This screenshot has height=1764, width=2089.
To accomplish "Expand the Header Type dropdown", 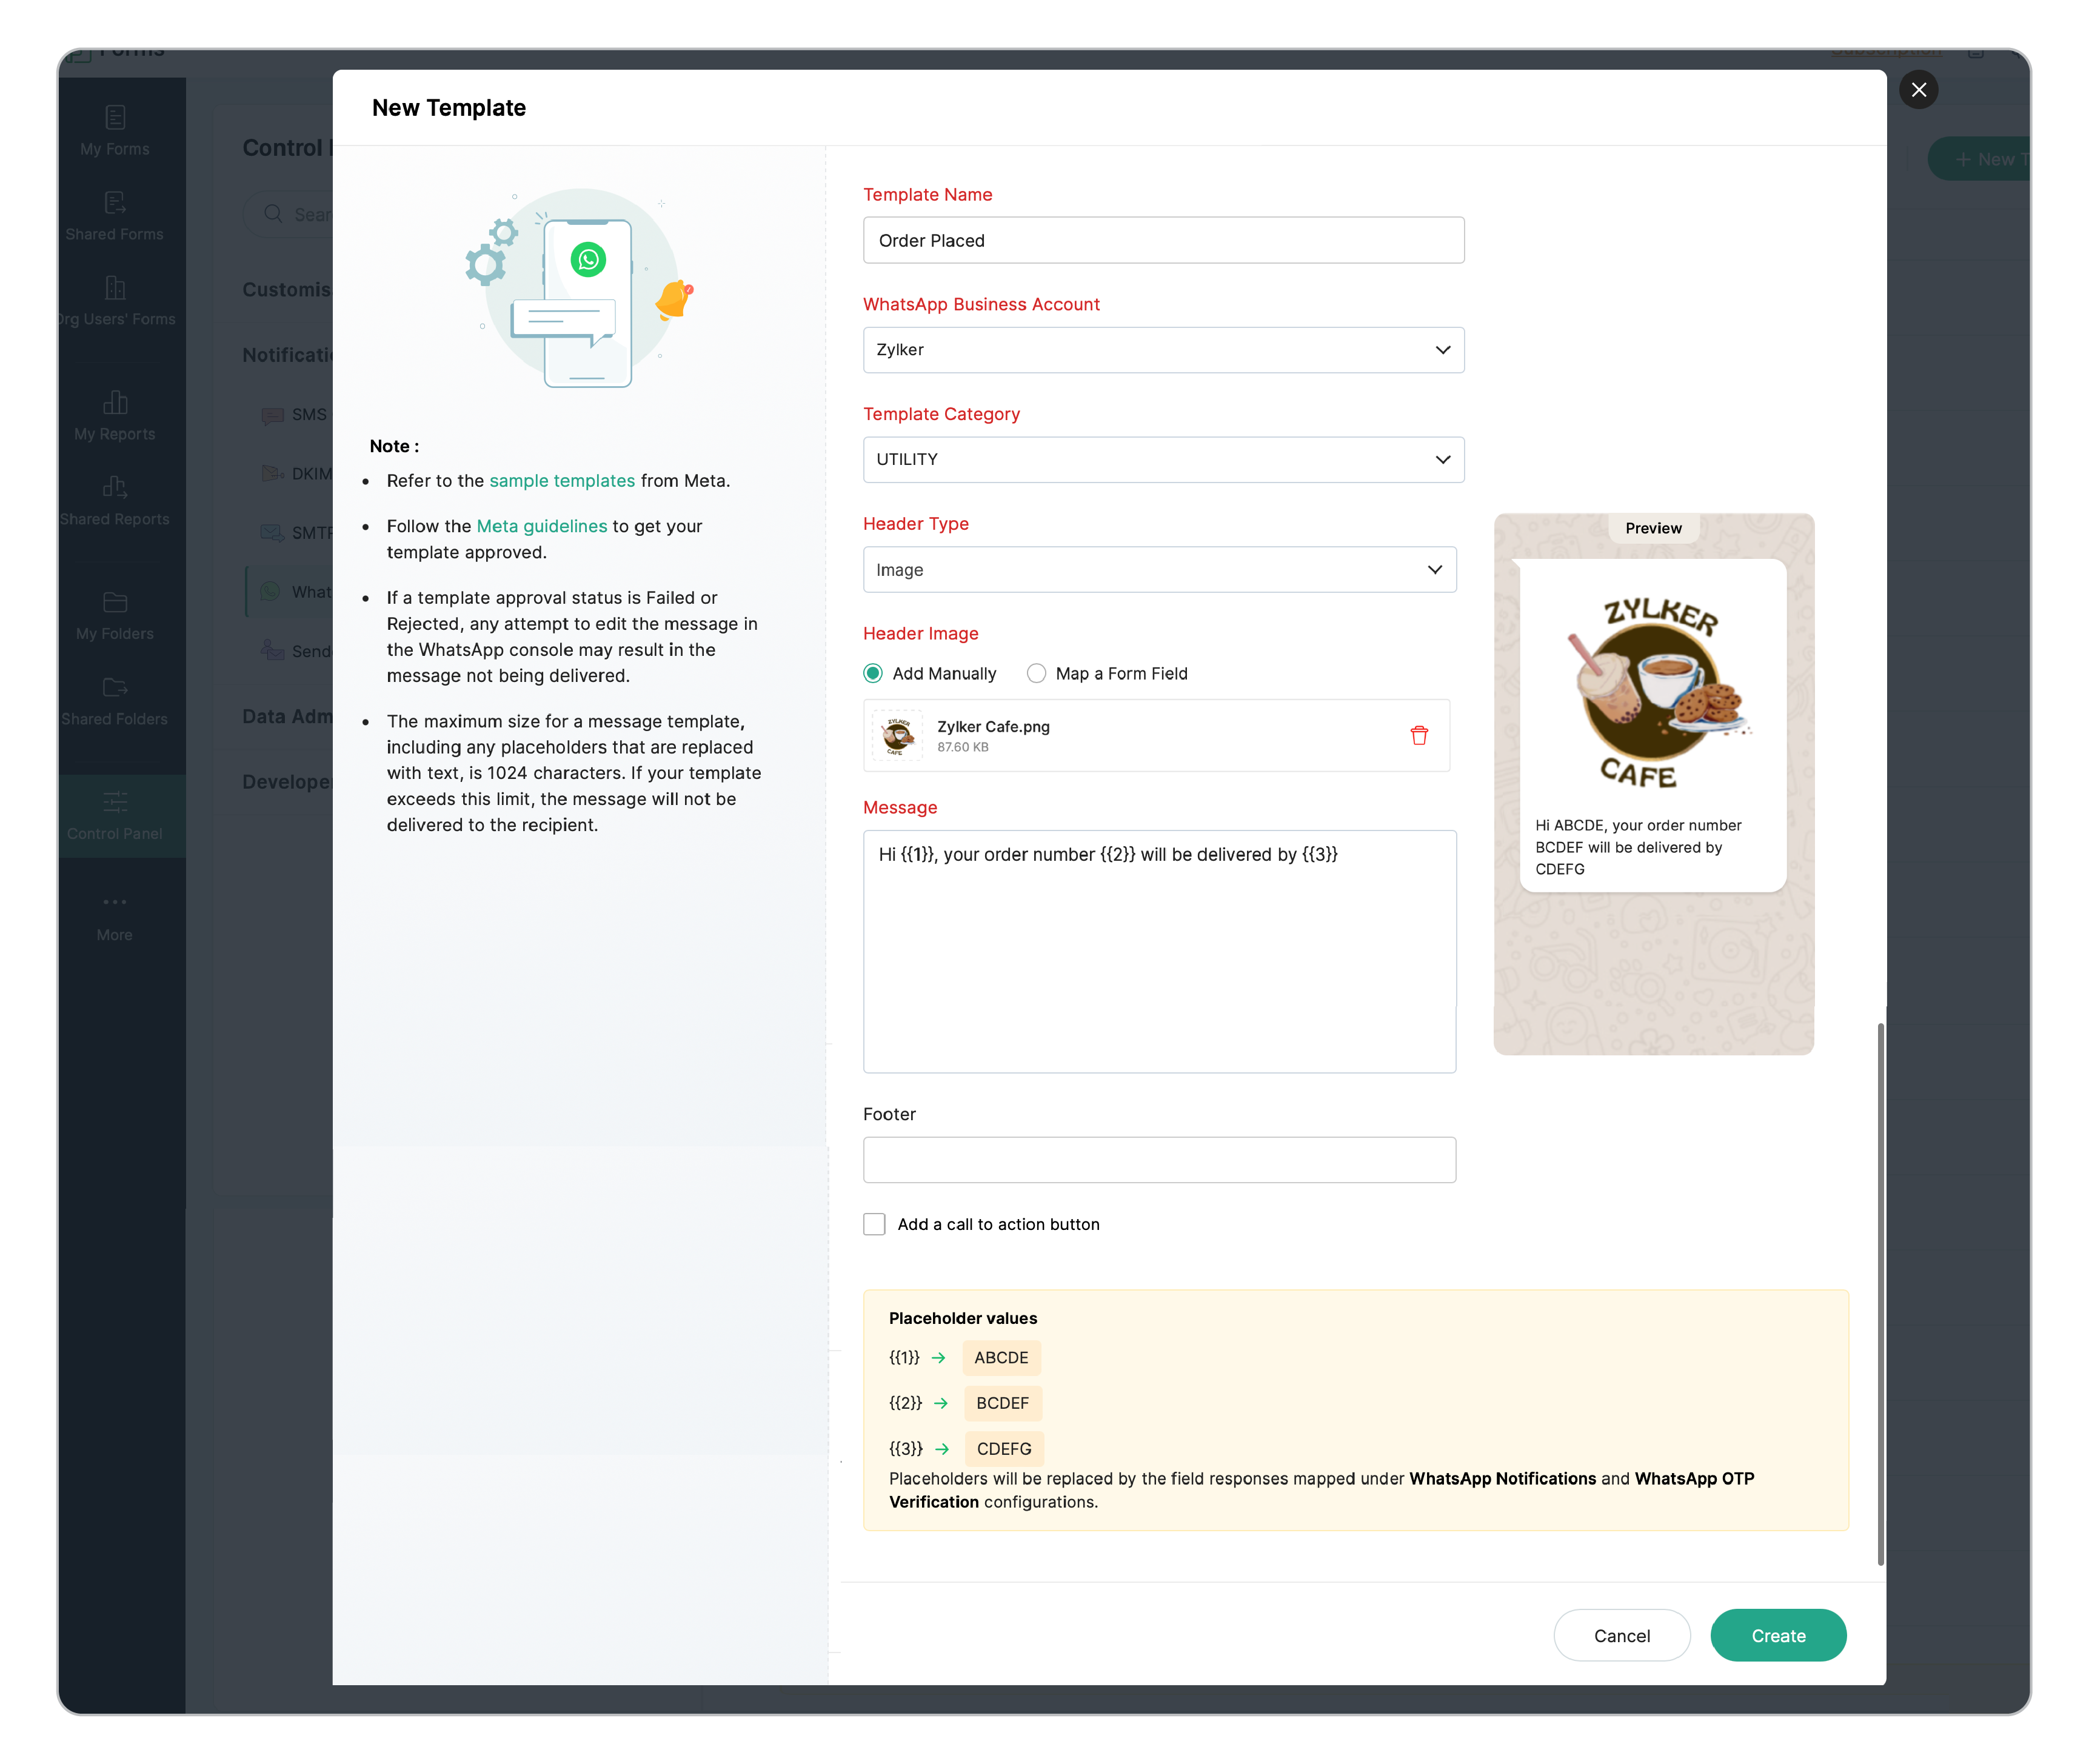I will coord(1159,570).
